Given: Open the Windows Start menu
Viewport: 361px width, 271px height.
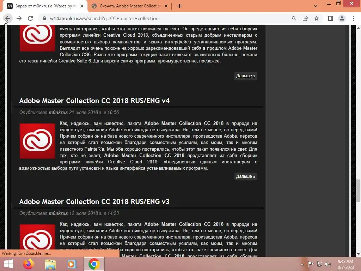Looking at the screenshot, I should (9, 264).
